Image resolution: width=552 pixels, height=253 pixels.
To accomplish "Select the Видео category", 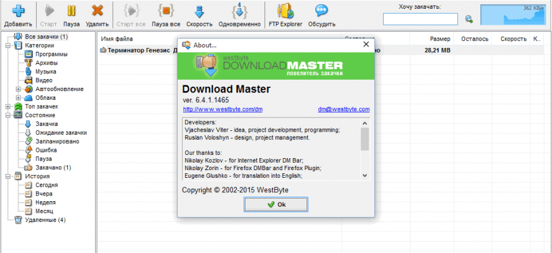I will (x=44, y=80).
